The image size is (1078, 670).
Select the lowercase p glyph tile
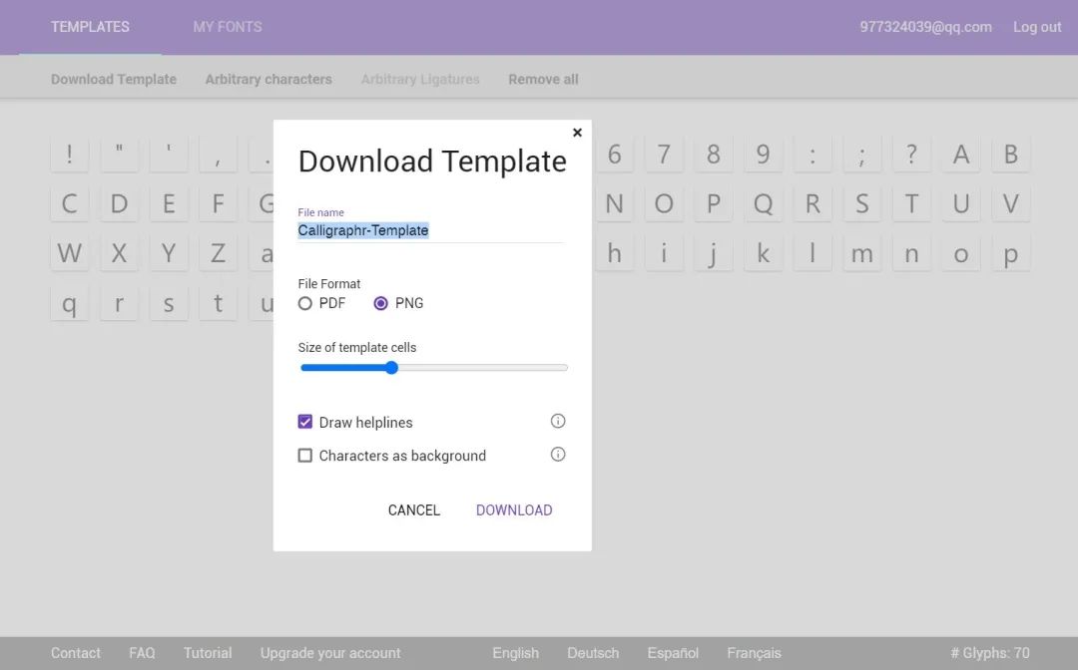click(x=1010, y=253)
